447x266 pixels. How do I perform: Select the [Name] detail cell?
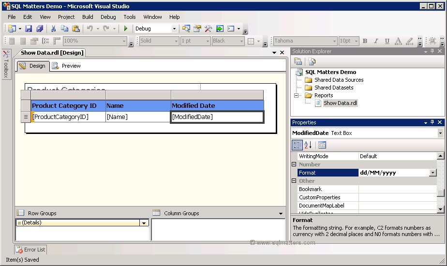click(138, 117)
